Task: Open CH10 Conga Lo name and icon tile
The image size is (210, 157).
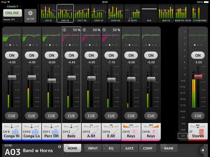Action: point(32,131)
